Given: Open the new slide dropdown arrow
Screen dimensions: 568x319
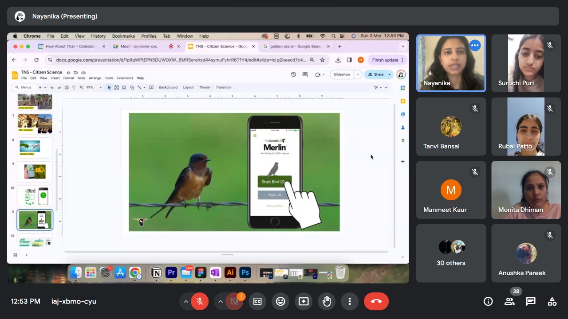Looking at the screenshot, I should coord(45,87).
